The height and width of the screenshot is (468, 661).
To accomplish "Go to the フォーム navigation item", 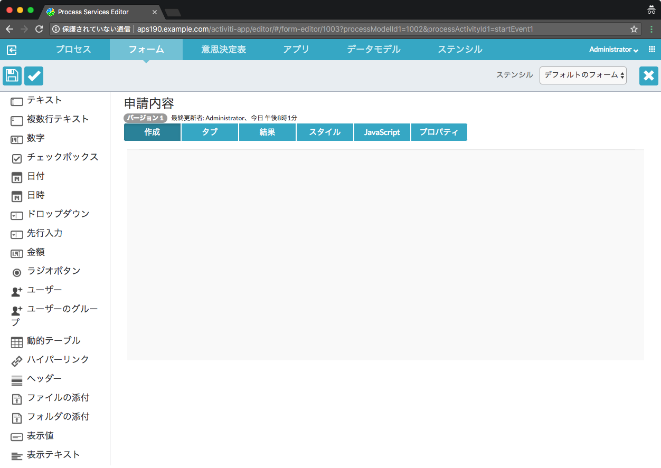I will [x=146, y=50].
